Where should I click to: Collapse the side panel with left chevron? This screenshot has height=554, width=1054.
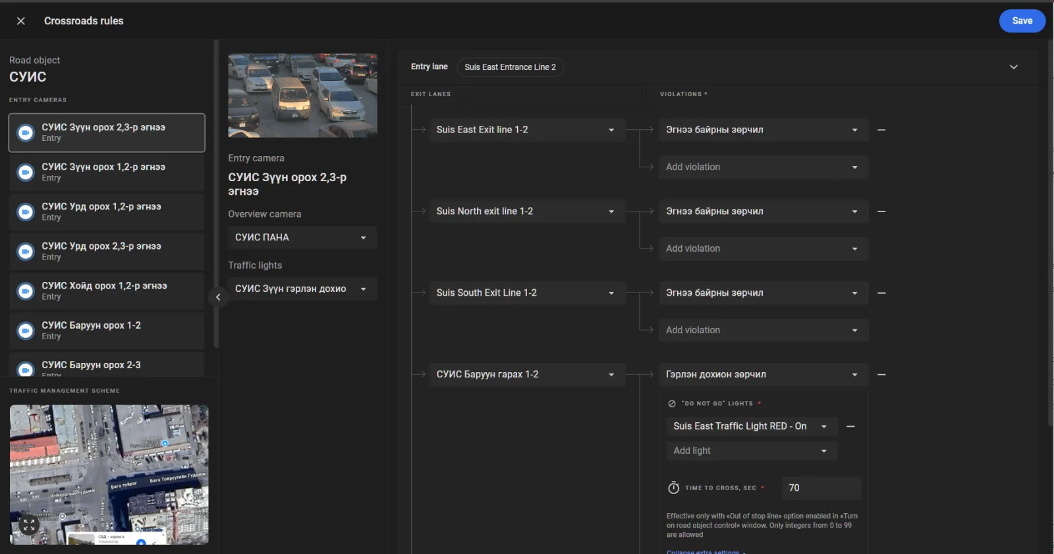pyautogui.click(x=218, y=297)
